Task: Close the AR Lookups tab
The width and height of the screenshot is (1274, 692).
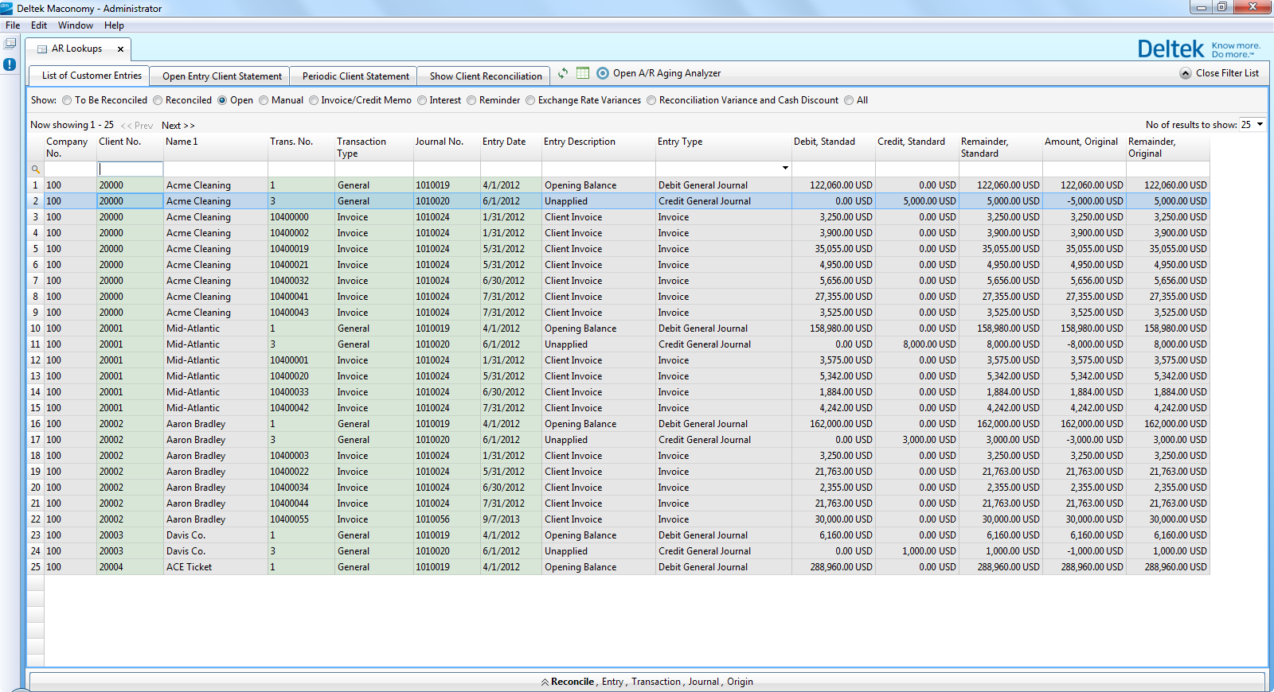Action: pyautogui.click(x=120, y=49)
